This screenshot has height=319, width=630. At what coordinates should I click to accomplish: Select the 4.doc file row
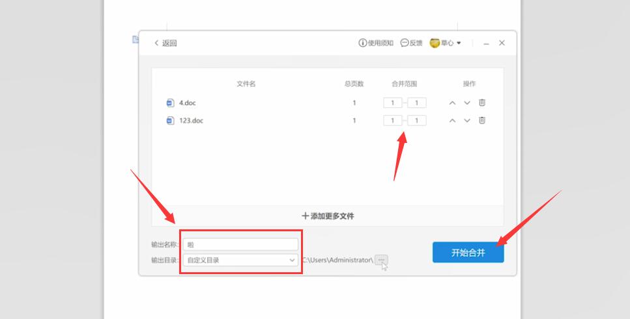point(328,103)
